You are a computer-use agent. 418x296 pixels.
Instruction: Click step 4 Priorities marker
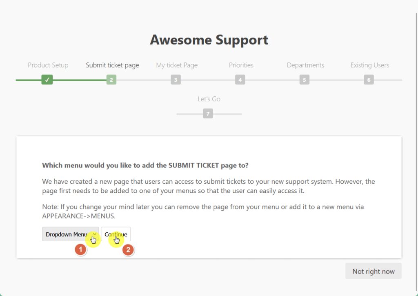(240, 80)
